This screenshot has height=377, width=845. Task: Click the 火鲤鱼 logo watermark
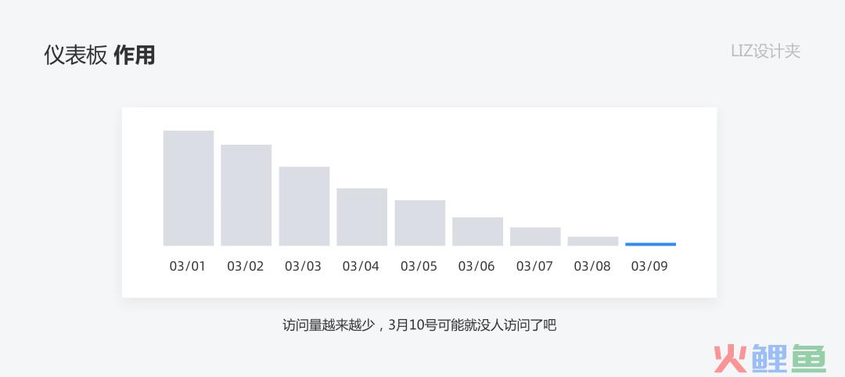click(x=770, y=357)
